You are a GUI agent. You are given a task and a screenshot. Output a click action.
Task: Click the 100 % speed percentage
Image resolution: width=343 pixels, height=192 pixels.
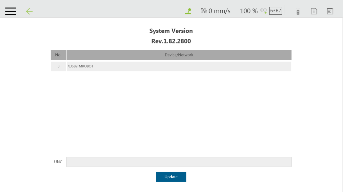(249, 11)
